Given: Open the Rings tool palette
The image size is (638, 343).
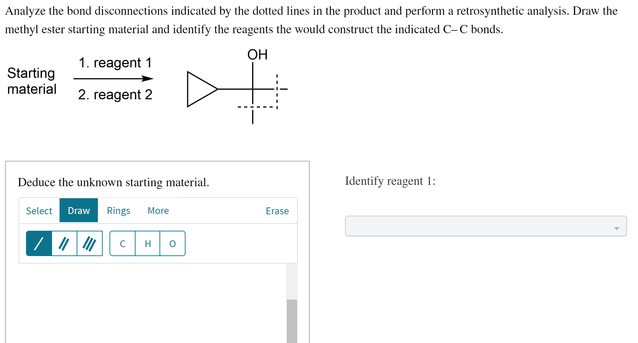Looking at the screenshot, I should tap(118, 211).
